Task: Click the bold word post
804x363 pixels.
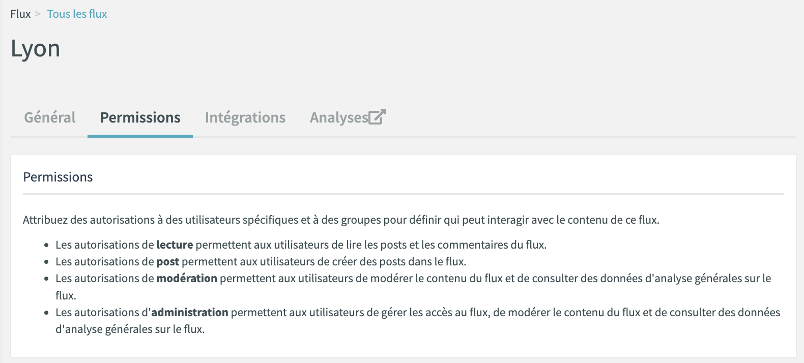Action: tap(168, 262)
